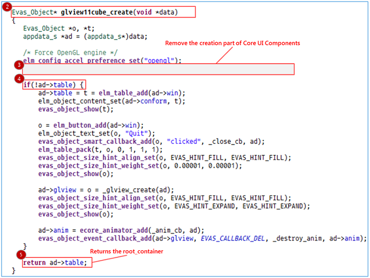Click the "Returns the root_container" annotation
This screenshot has height=278, width=370.
[x=126, y=251]
